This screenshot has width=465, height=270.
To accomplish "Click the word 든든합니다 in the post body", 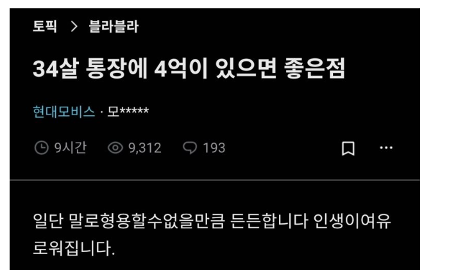I will coord(269,221).
